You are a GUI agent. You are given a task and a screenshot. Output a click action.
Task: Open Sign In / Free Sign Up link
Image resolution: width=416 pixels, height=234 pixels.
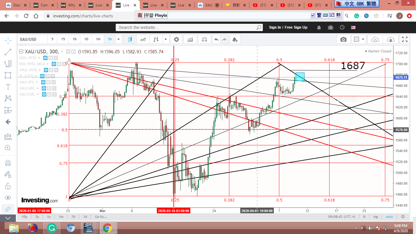(288, 27)
